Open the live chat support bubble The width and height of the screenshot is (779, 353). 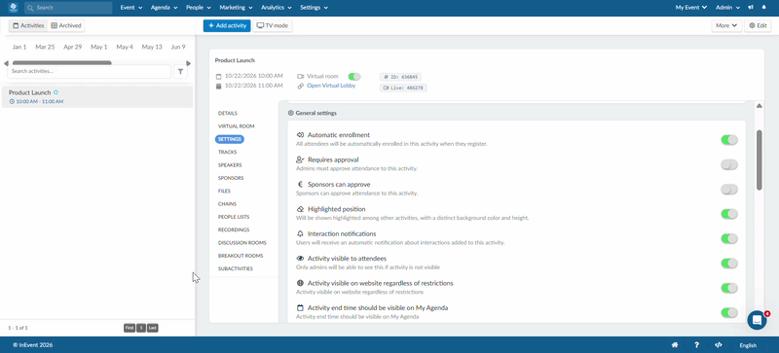coord(758,320)
